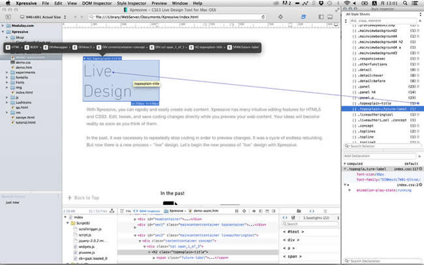
Task: Click the SPAN.future-label breadcrumb item
Action: (243, 48)
